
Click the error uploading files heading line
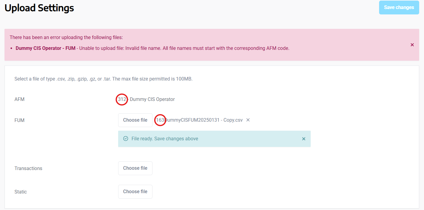click(66, 38)
